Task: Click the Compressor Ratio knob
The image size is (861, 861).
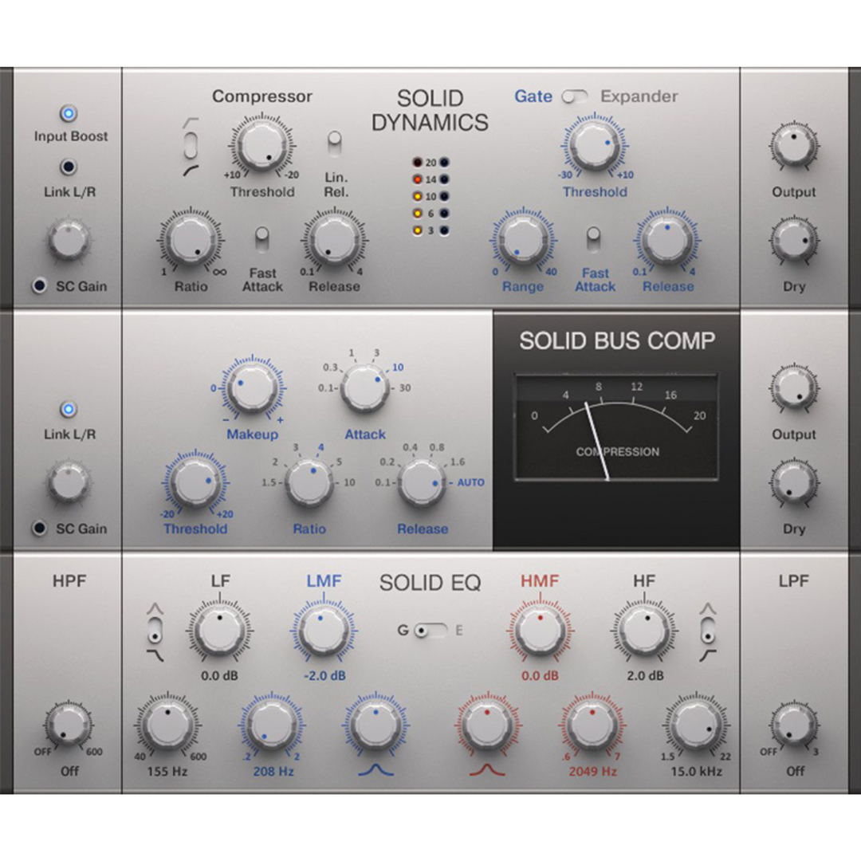Action: point(191,239)
